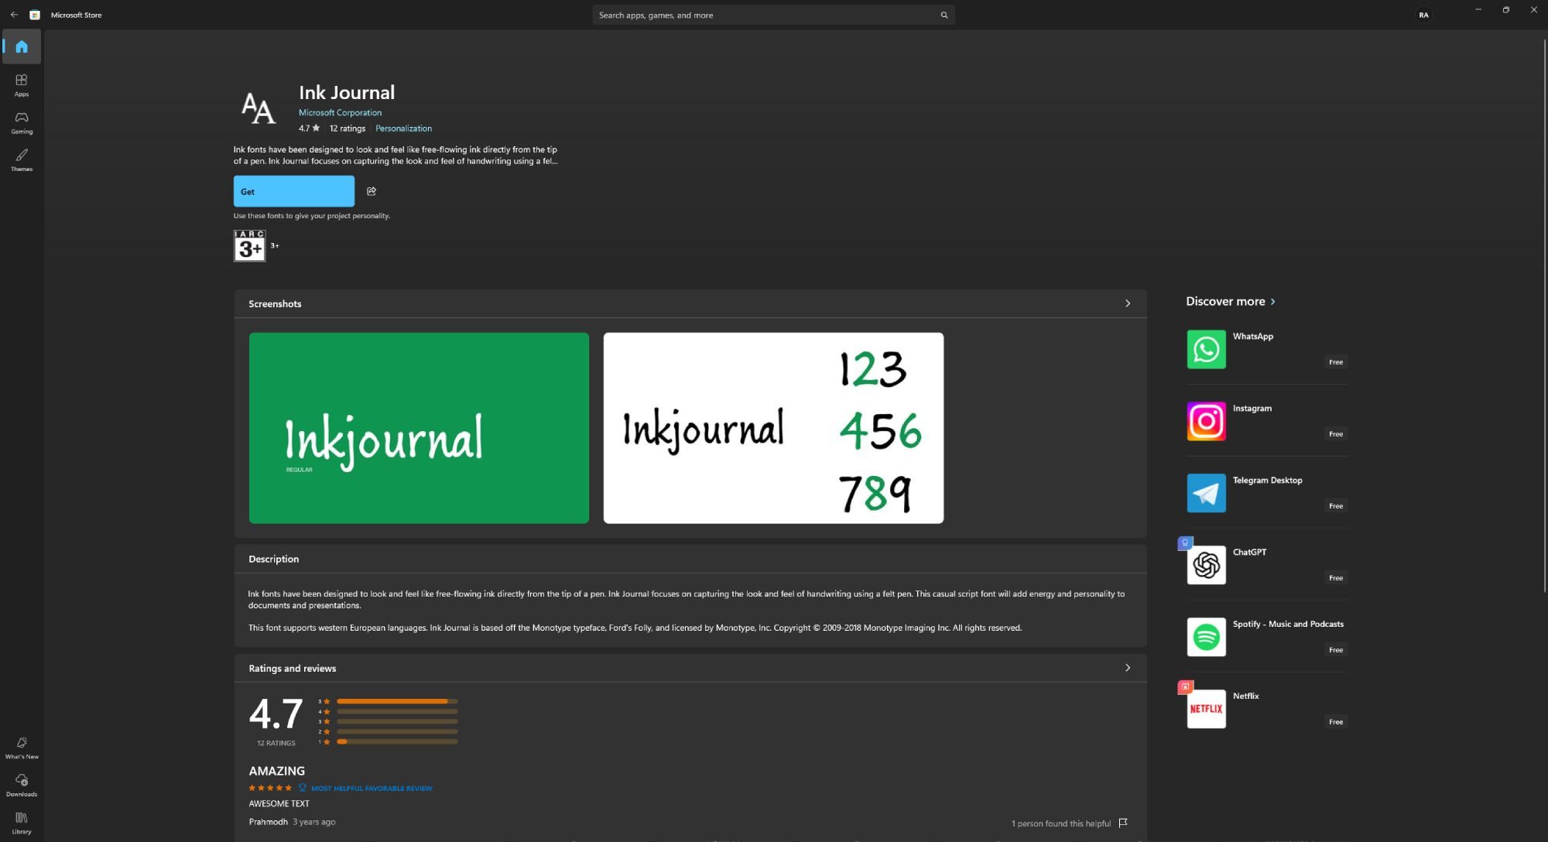Click the back arrow in title bar

click(x=14, y=15)
